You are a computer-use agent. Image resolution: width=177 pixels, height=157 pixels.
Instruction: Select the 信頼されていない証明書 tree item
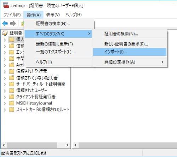pos(37,78)
